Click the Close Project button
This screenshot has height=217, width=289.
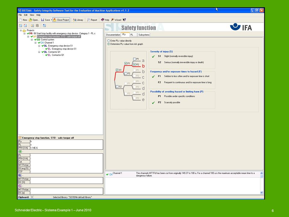point(61,20)
